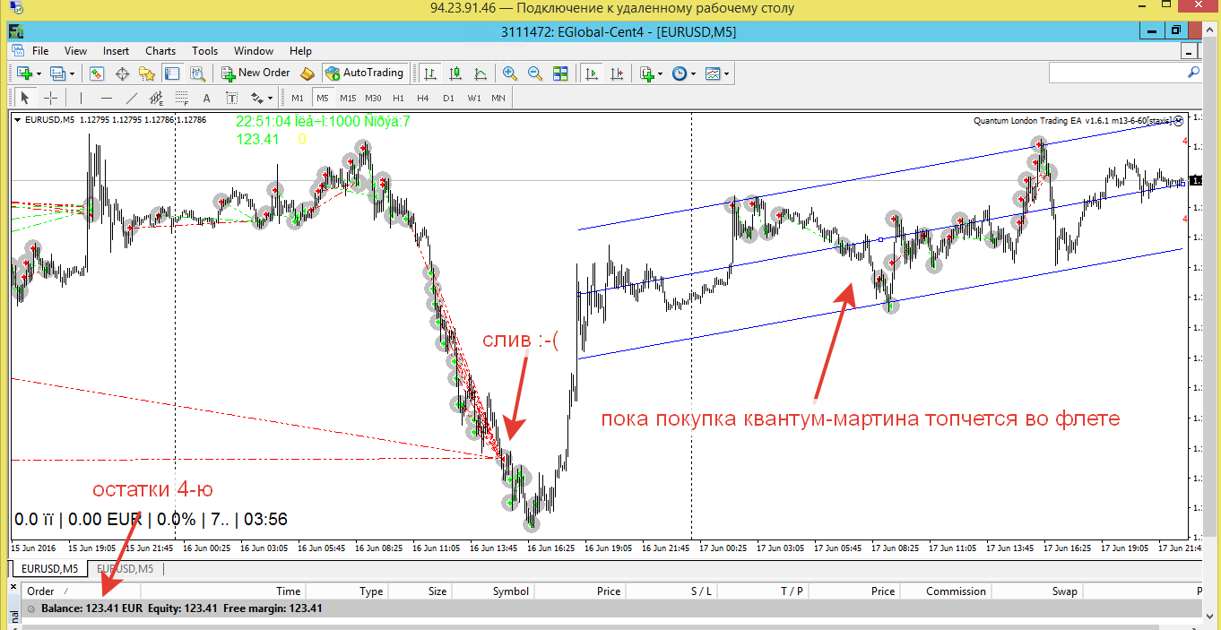This screenshot has height=630, width=1221.
Task: Select the H4 timeframe
Action: [x=423, y=98]
